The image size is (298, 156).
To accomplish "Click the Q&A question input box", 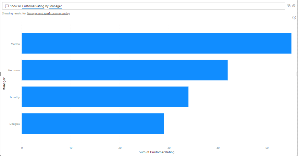I will (x=171, y=6).
